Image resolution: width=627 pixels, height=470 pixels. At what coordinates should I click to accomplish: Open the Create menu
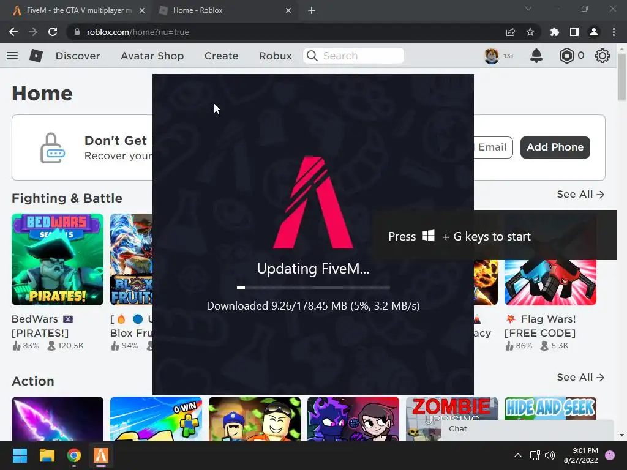221,56
